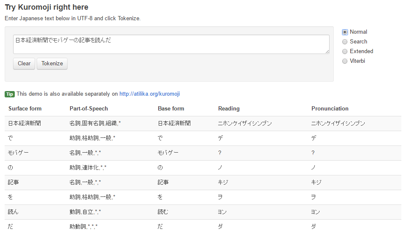Click the reading cell ヨン
The height and width of the screenshot is (234, 406).
(x=222, y=212)
